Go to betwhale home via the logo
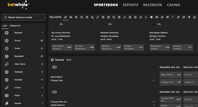 [x=18, y=5]
